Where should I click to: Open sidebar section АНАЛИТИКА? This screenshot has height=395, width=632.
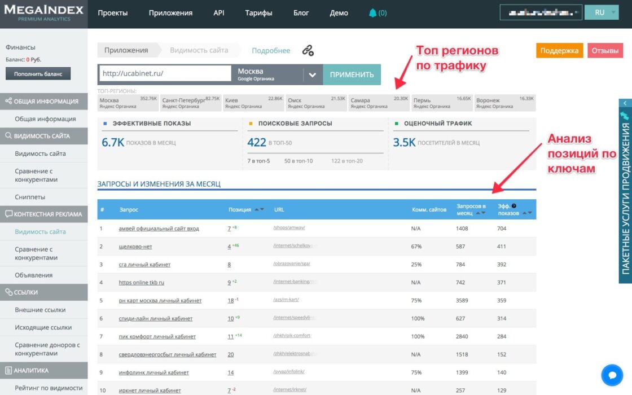(x=43, y=370)
